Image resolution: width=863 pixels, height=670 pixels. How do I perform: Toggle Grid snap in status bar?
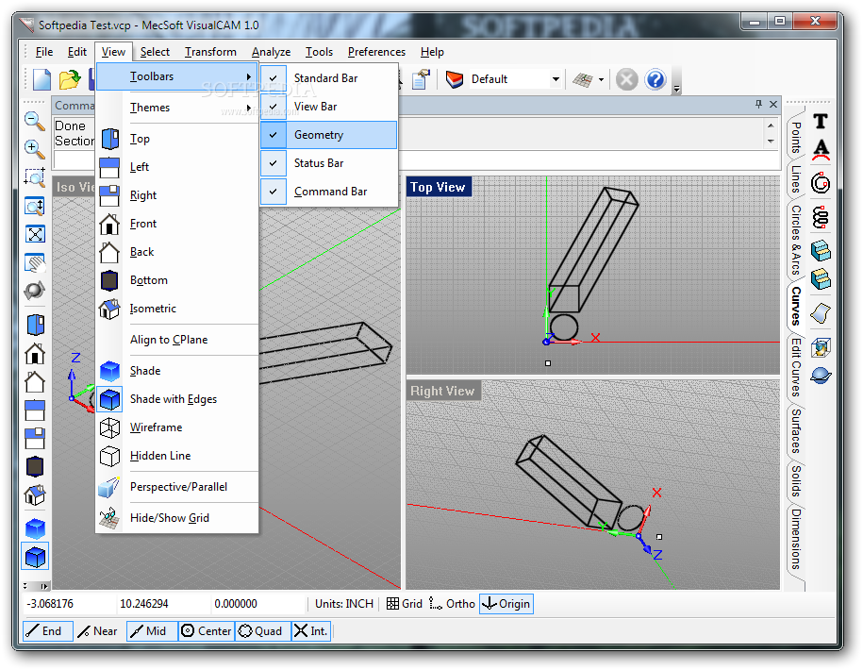(404, 604)
